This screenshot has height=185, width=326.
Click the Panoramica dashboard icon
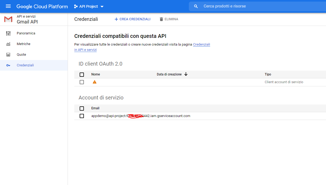8,33
